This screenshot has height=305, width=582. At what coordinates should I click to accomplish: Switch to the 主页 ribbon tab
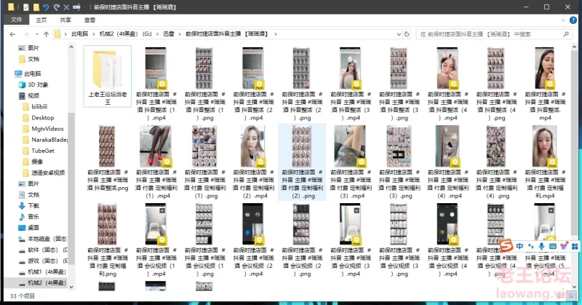pos(41,20)
